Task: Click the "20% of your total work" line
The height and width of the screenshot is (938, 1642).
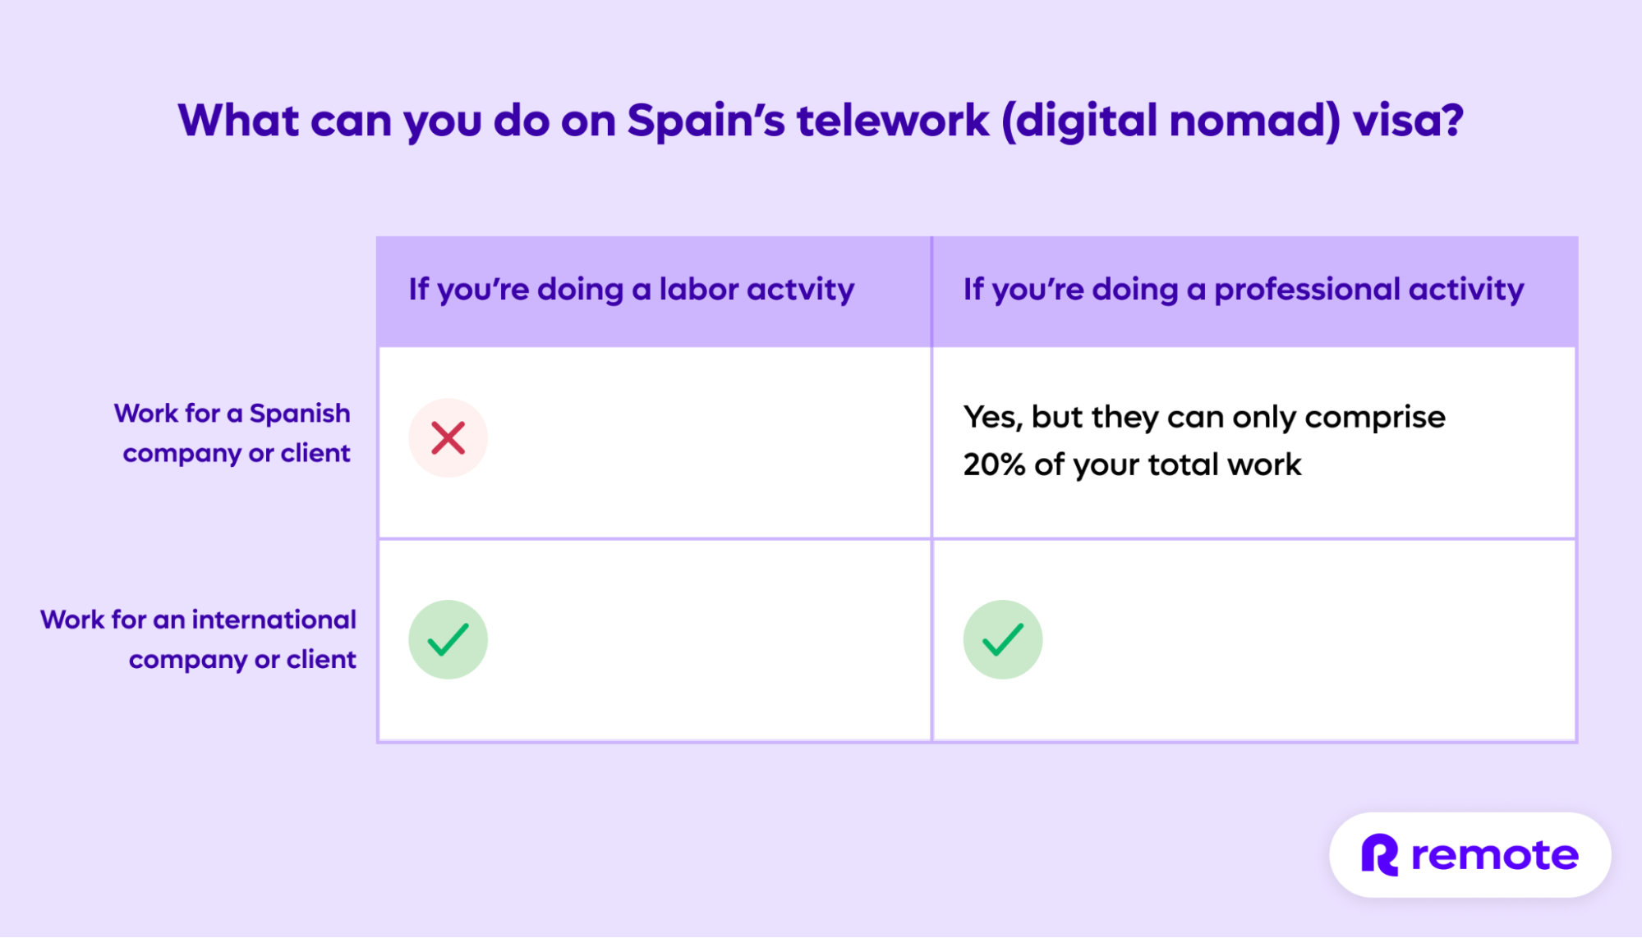Action: (1132, 464)
